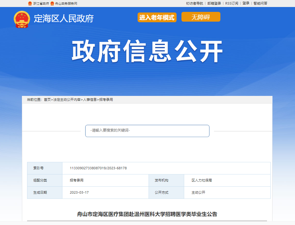Click the Zhoushan government service emblem icon
This screenshot has width=295, height=225.
(x=52, y=3)
